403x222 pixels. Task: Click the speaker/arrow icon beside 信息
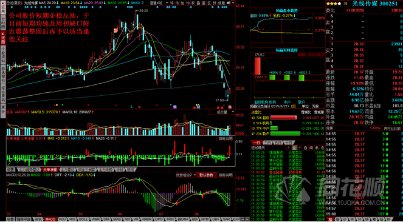pyautogui.click(x=229, y=2)
